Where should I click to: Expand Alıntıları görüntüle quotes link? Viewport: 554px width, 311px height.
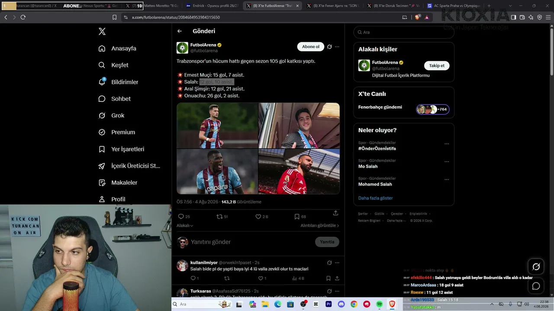[x=320, y=225]
